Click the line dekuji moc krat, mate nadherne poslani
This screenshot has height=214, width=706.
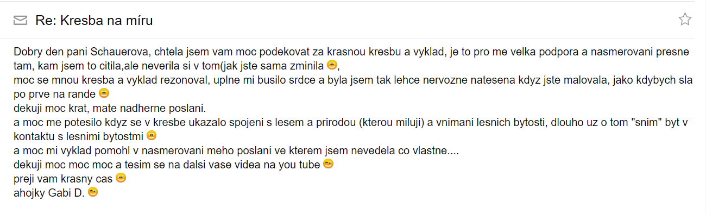point(110,108)
